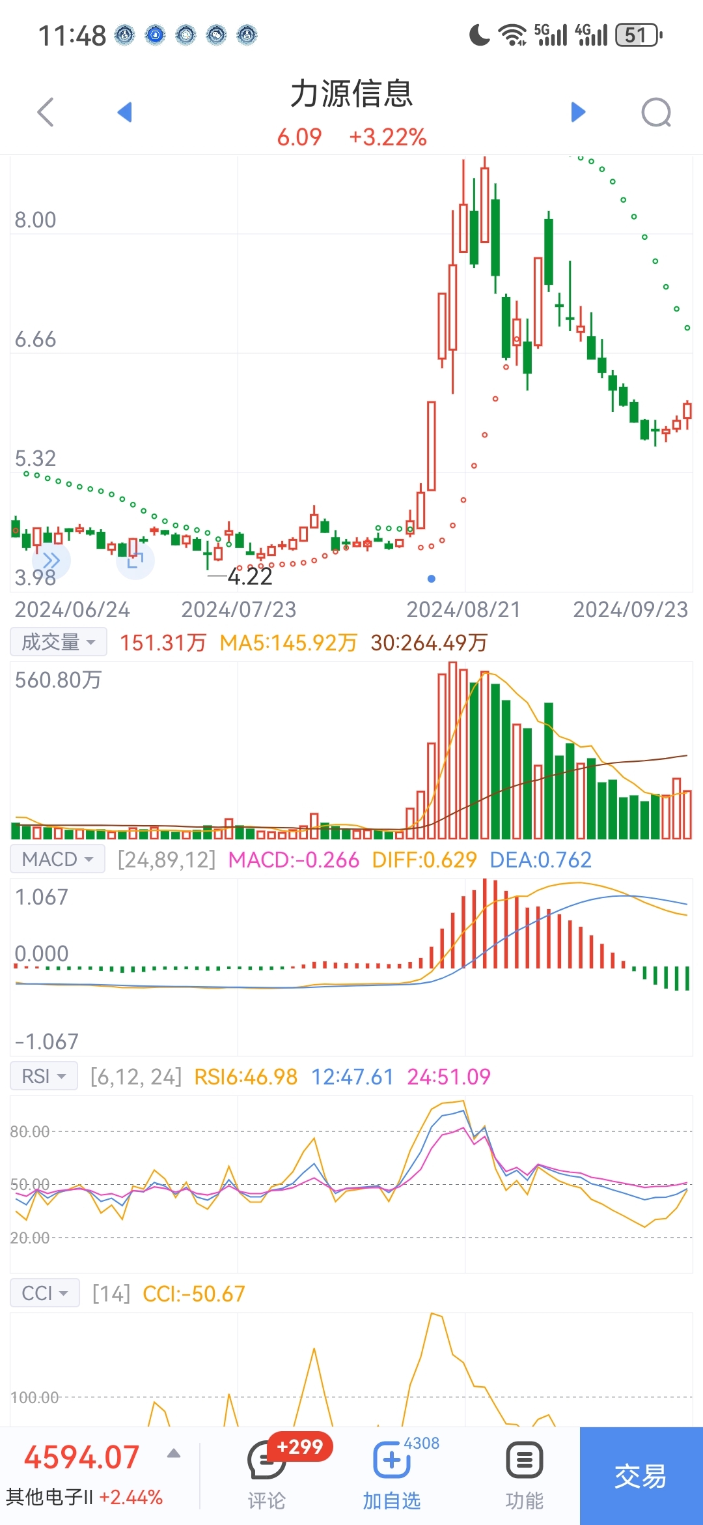703x1525 pixels.
Task: Tap the DEA:0.762 value
Action: point(540,860)
